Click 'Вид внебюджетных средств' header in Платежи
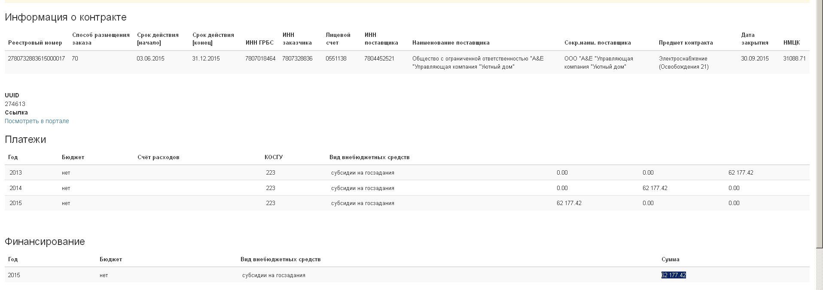This screenshot has height=290, width=823. click(x=369, y=157)
